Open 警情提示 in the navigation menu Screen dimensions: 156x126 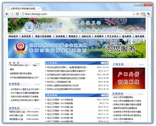tap(73, 36)
